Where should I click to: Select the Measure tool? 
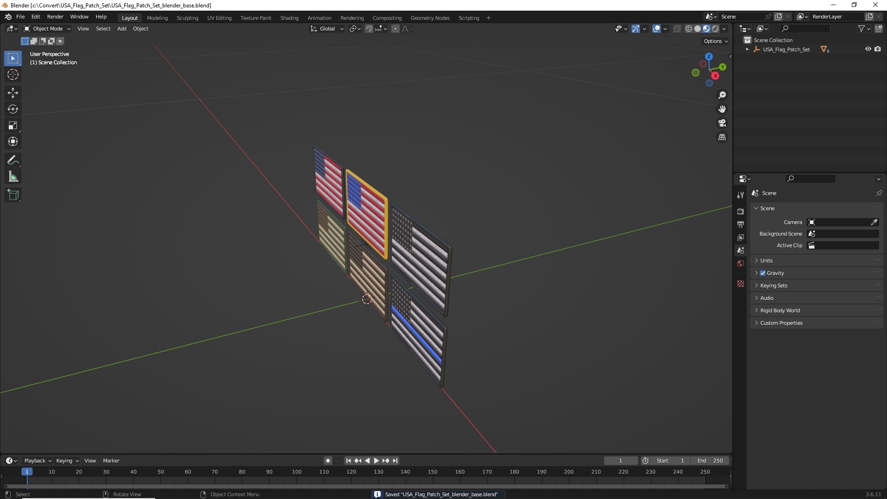tap(13, 176)
